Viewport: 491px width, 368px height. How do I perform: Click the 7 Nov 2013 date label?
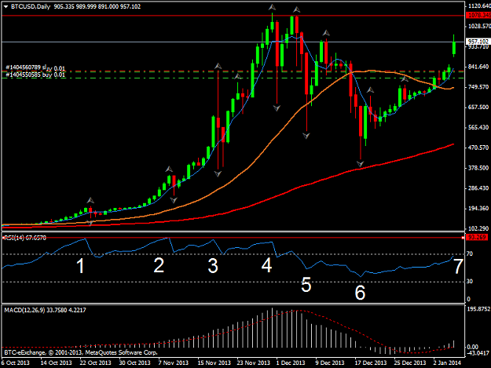coord(173,363)
